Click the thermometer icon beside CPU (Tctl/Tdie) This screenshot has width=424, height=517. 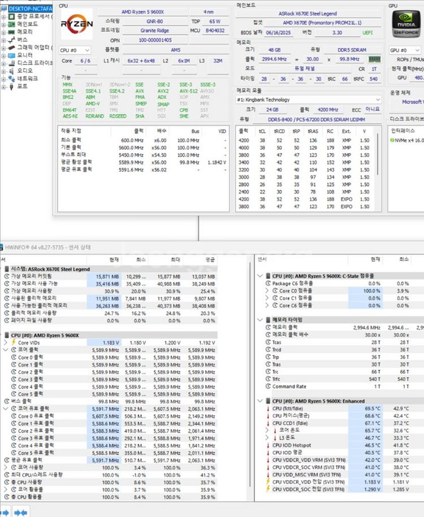tap(268, 408)
